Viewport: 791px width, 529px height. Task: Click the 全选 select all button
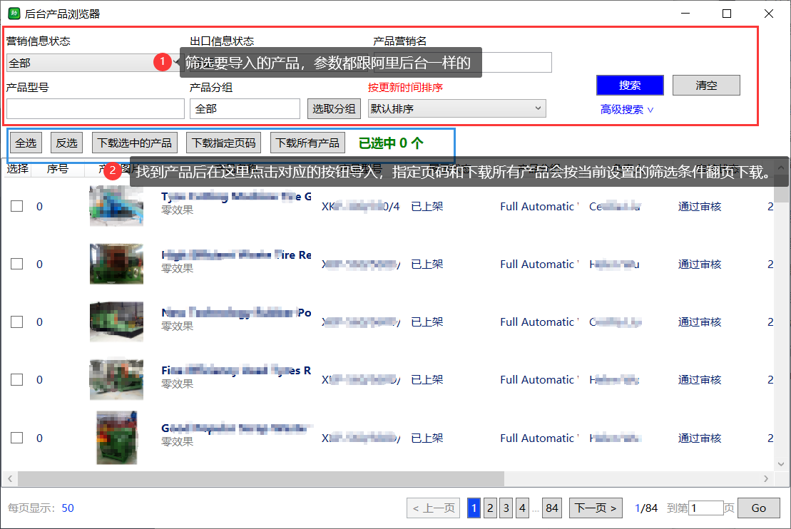tap(26, 143)
